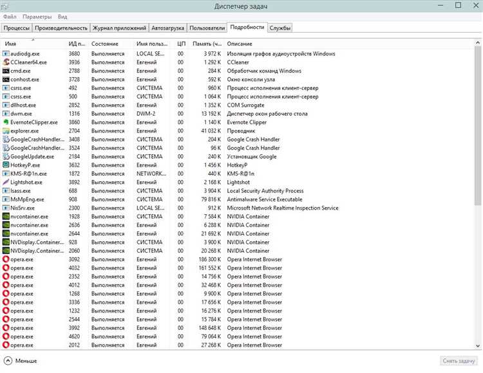483x373 pixels.
Task: Select the EvernoteClipper.exe icon
Action: (6, 122)
